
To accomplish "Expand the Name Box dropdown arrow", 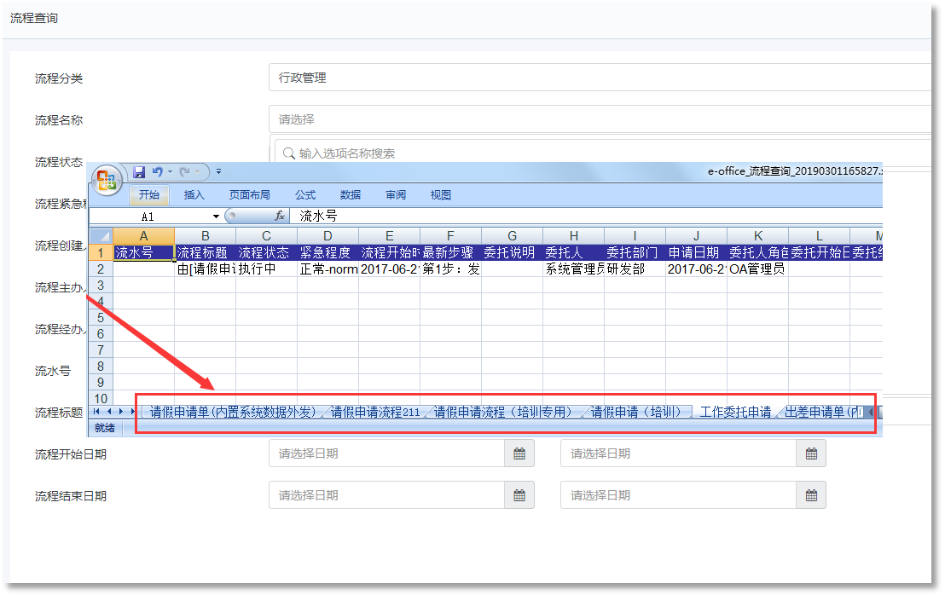I will (216, 217).
